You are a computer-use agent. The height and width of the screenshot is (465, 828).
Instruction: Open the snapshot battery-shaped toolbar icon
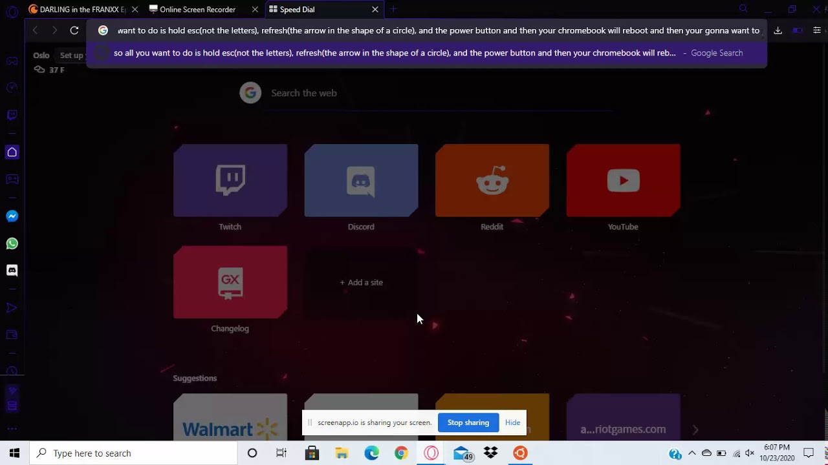click(x=798, y=30)
